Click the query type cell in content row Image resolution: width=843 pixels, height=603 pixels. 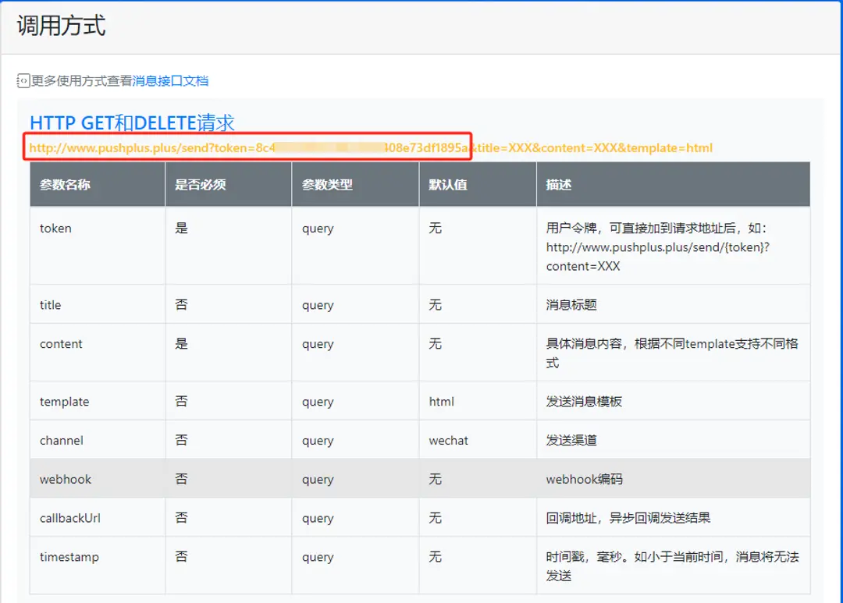tap(355, 353)
